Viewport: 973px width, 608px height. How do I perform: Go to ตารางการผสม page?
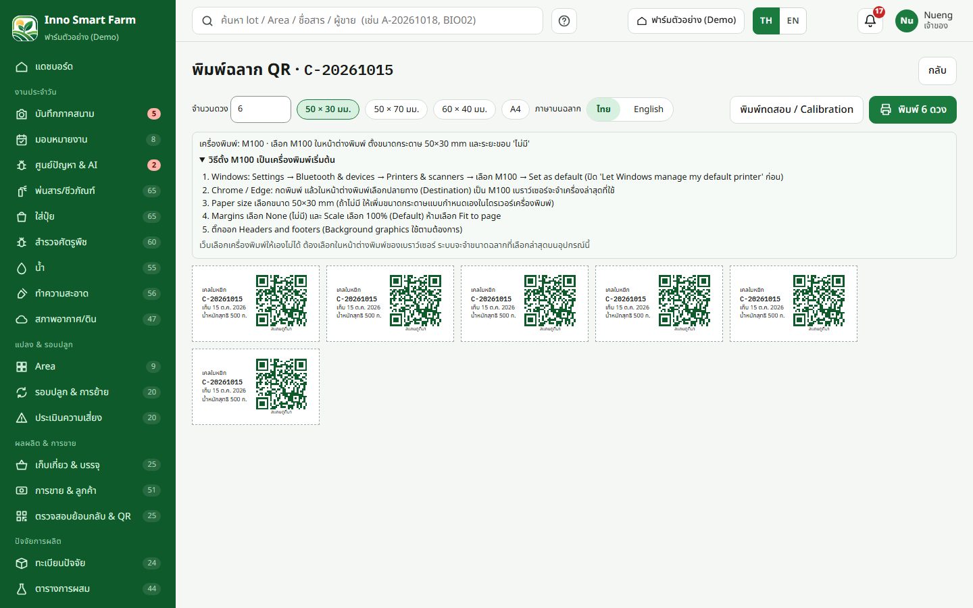(88, 589)
